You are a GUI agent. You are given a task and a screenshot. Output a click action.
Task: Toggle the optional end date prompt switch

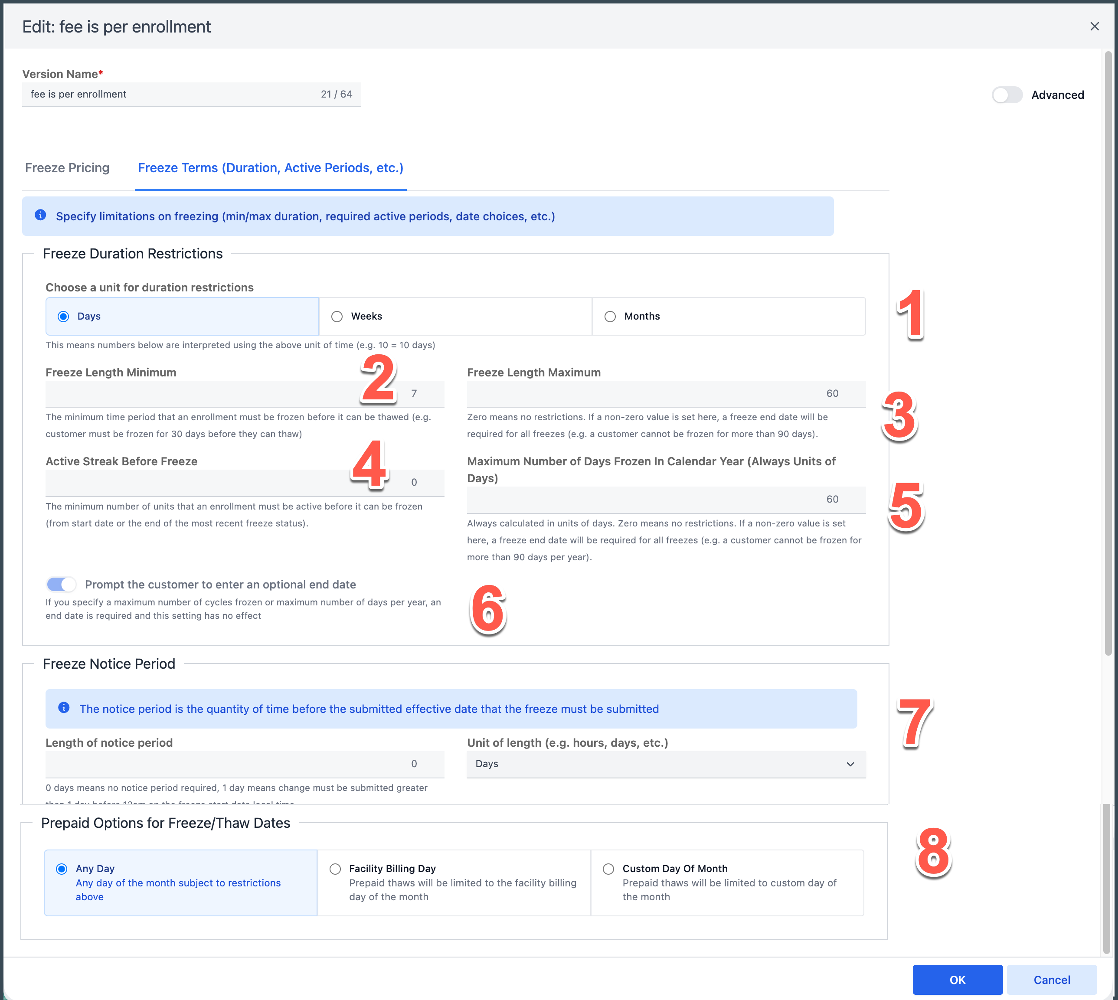(x=61, y=584)
